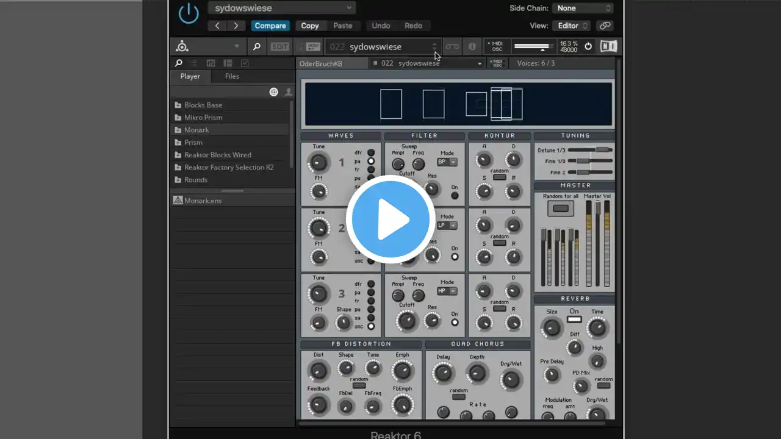Click the Reaktor logo menu icon

(182, 46)
